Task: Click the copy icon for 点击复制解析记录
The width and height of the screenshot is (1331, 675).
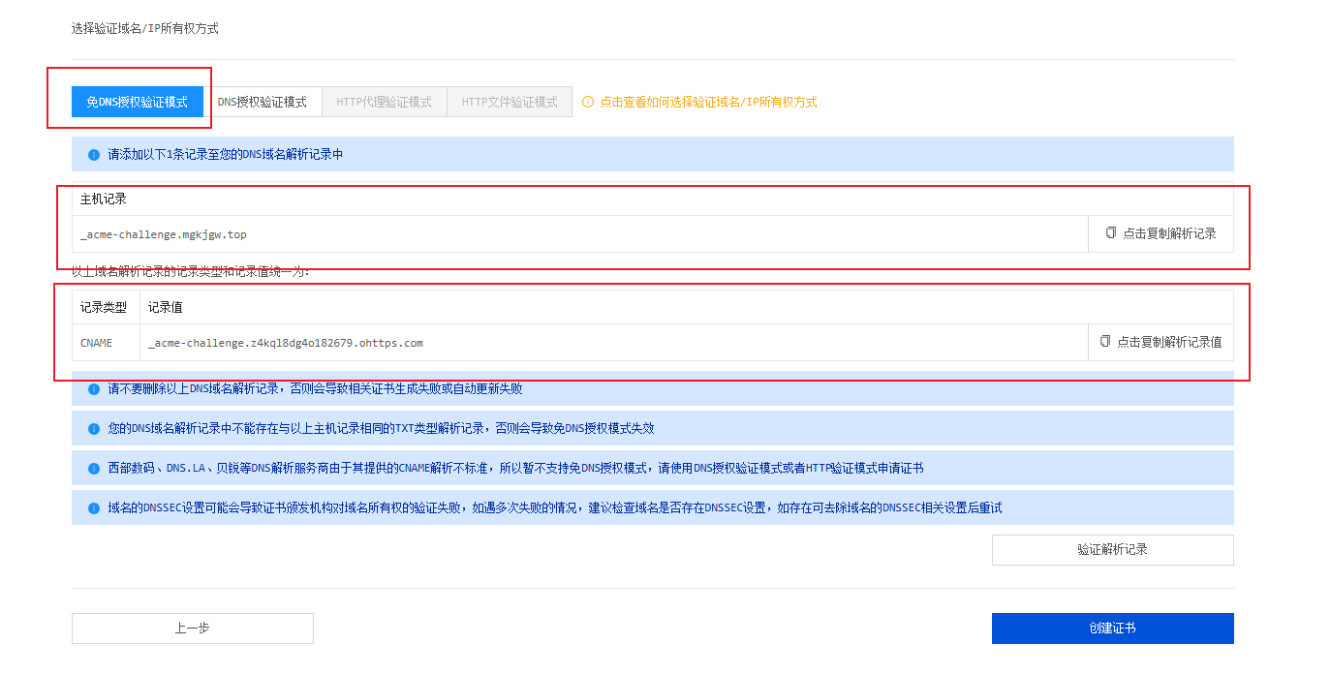Action: tap(1111, 233)
